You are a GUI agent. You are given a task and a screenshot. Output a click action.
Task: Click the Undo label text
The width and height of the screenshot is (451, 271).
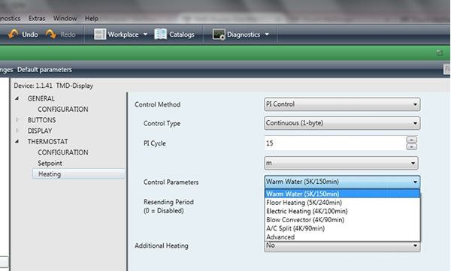coord(30,35)
